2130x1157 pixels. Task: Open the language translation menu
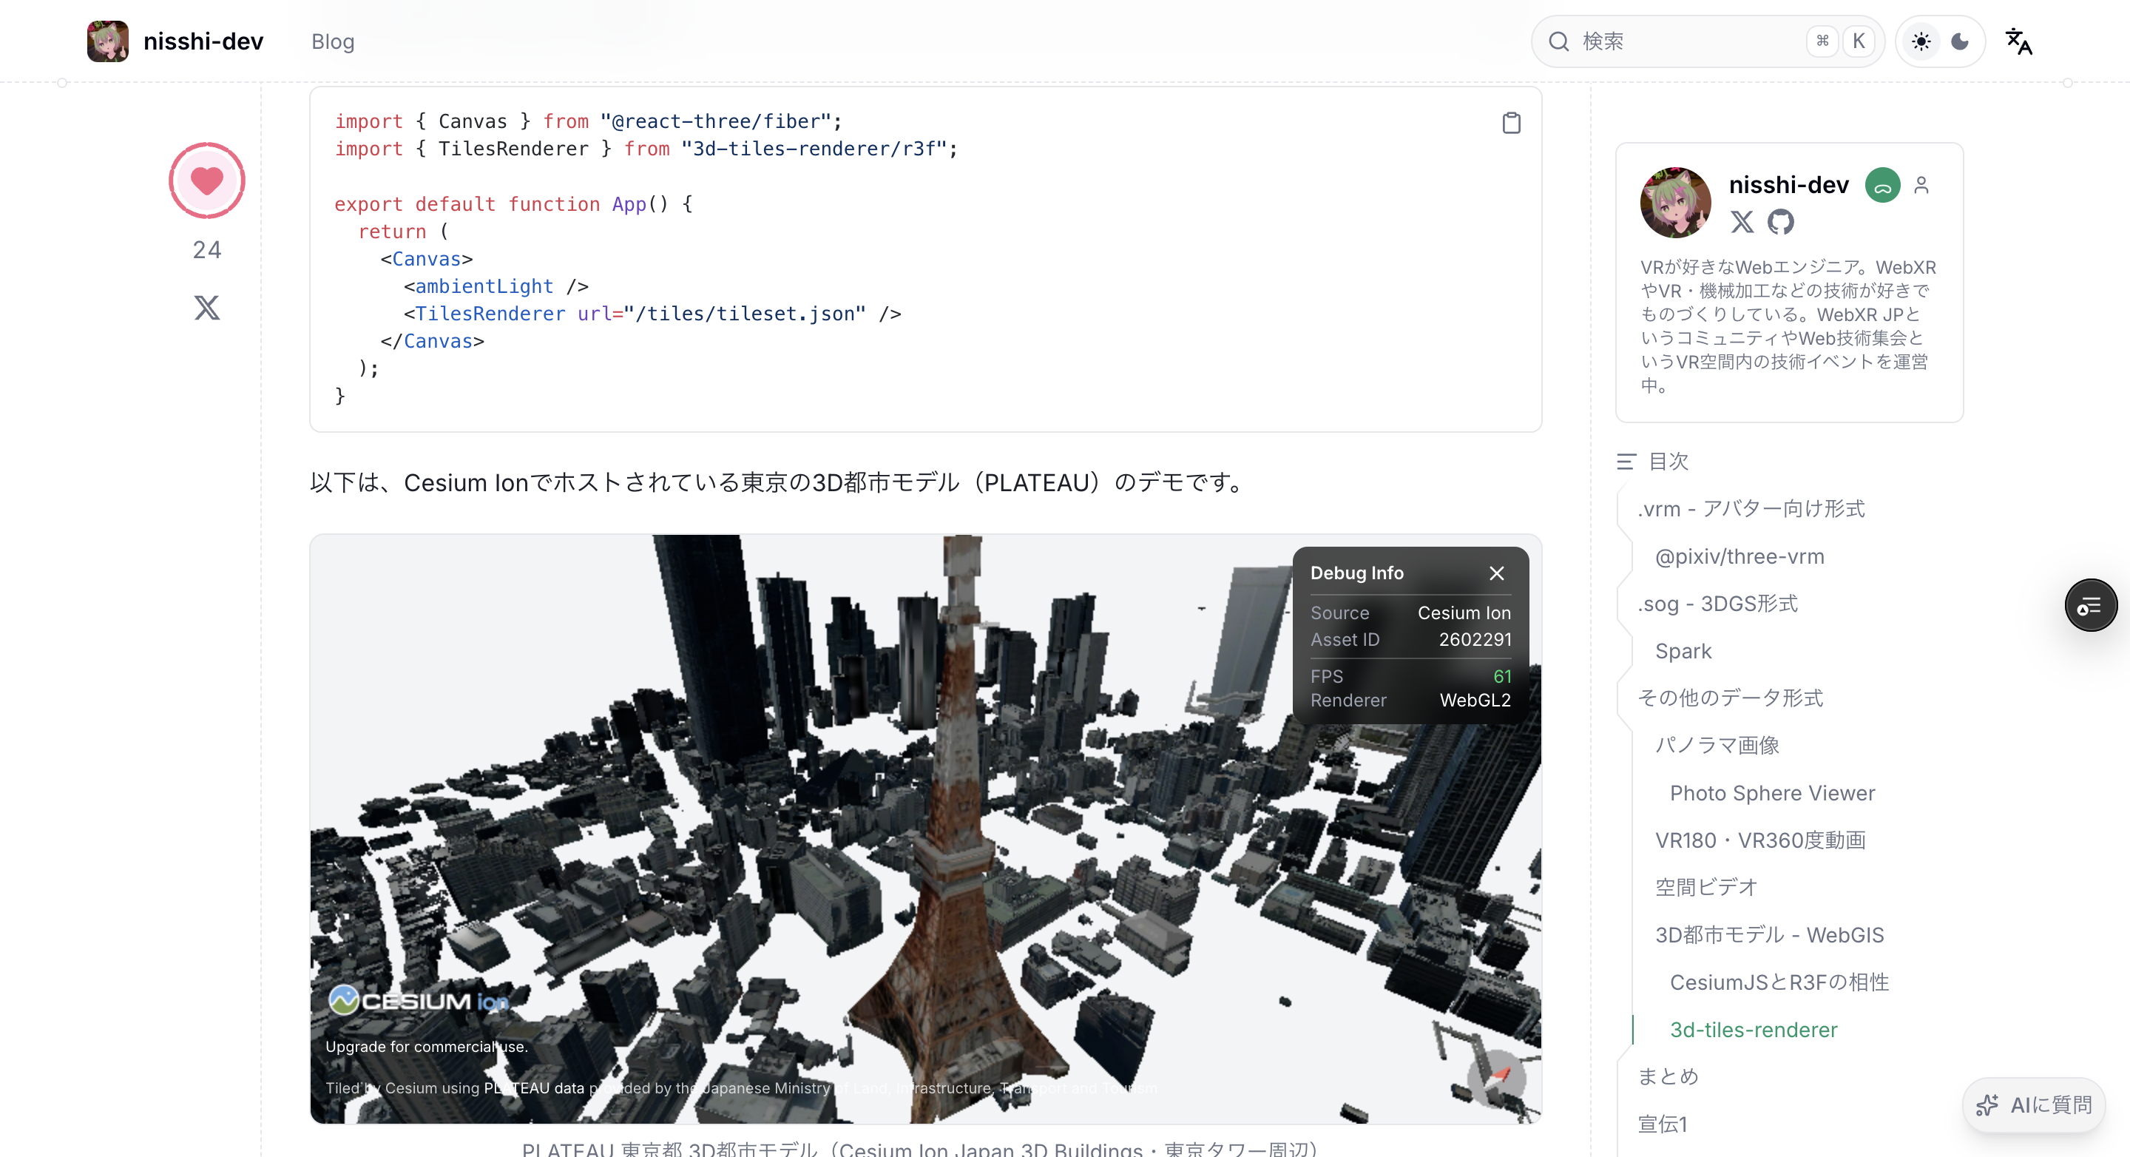2018,41
